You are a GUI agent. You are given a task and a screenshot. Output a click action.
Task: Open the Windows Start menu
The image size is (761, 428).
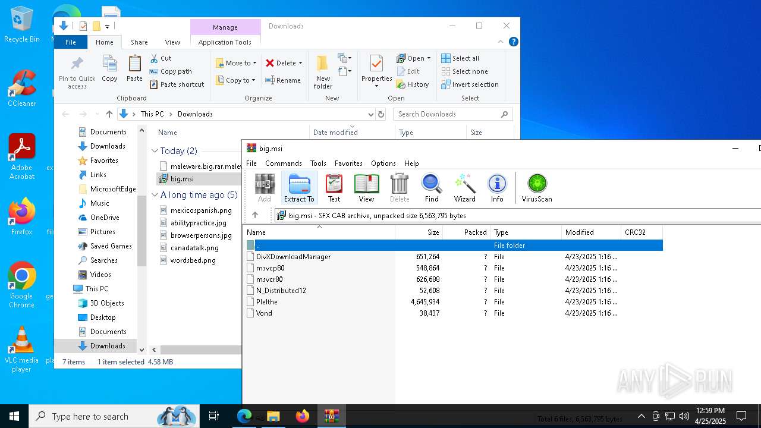14,416
